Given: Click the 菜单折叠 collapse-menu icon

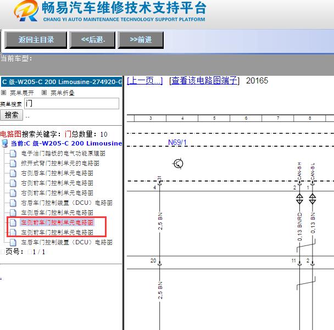Looking at the screenshot, I should (44, 93).
